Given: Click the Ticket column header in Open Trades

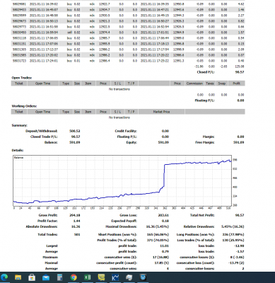Looking at the screenshot, I should (19, 83).
